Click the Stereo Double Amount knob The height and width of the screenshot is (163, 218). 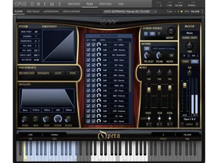tap(171, 31)
